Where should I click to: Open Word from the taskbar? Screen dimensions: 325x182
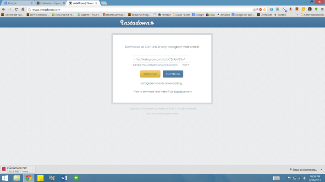(x=64, y=178)
